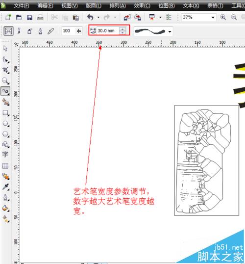This screenshot has width=245, height=264.
Task: Expand the application launcher dropdown arrow
Action: pos(160,17)
